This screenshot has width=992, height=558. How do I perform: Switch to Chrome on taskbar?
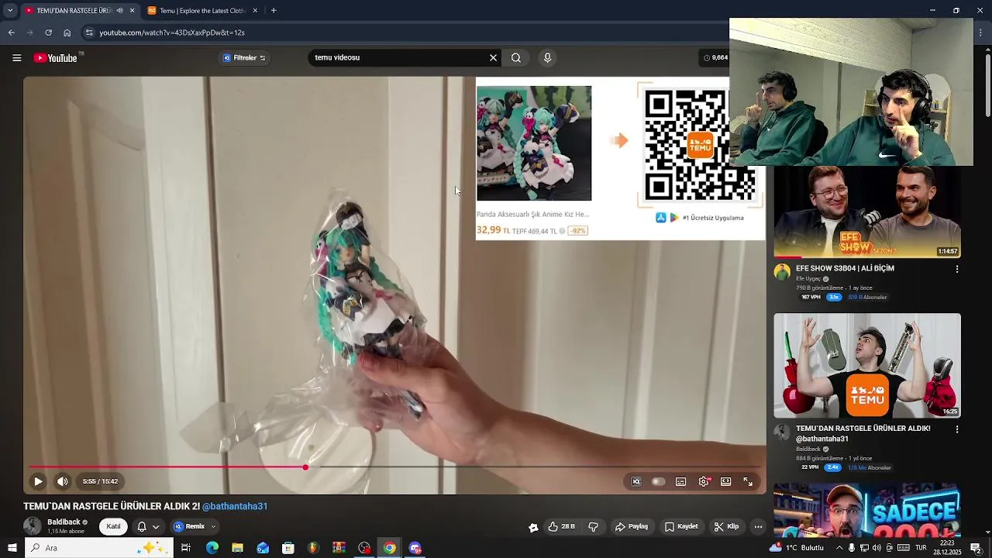[x=390, y=548]
